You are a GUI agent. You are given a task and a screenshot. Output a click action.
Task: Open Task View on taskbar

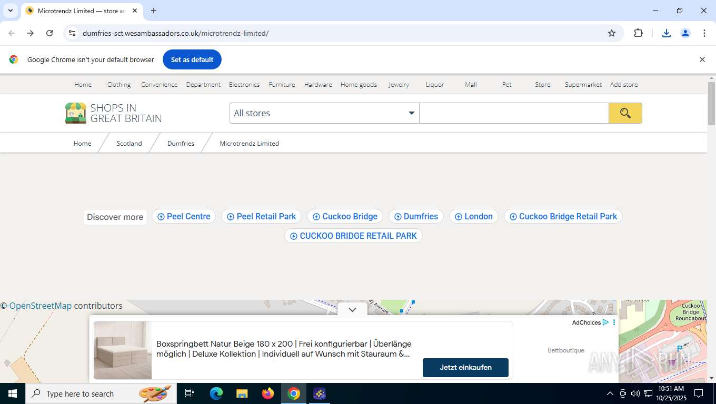tap(190, 393)
